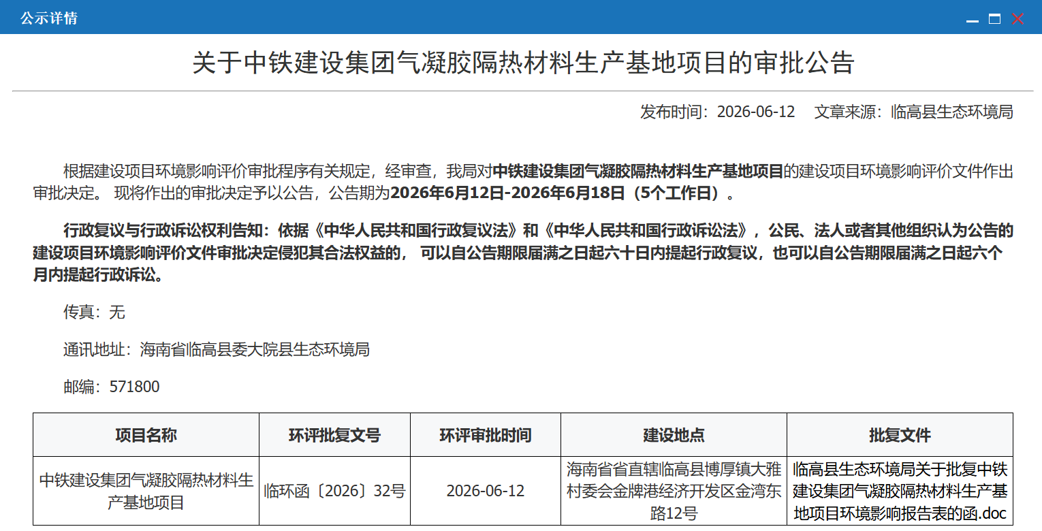Image resolution: width=1042 pixels, height=531 pixels.
Task: Close the 公示详情 dialog with red X
Action: click(x=1017, y=19)
